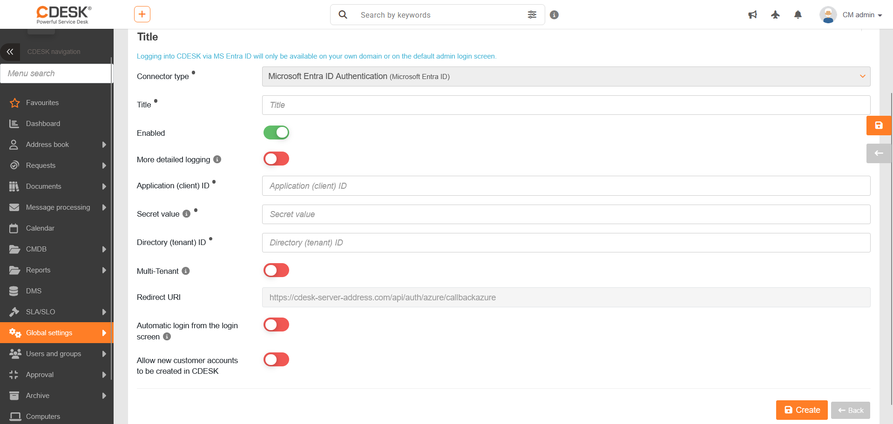Screen dimensions: 893x424
Task: Show info for Secret value
Action: (x=187, y=214)
